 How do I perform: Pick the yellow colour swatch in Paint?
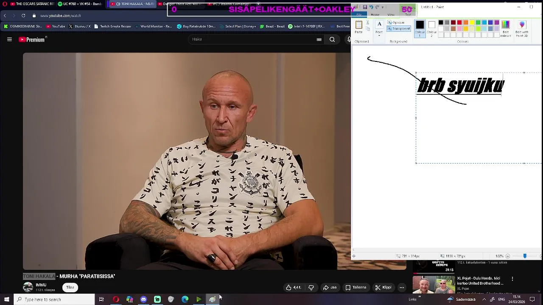pyautogui.click(x=472, y=22)
